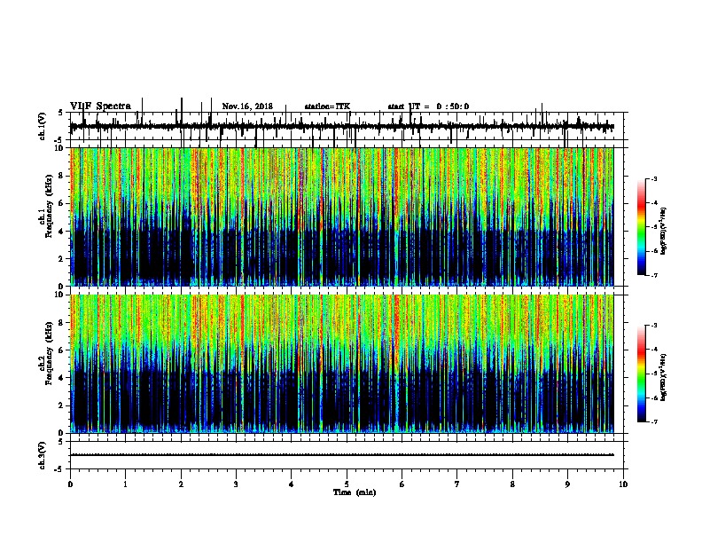This screenshot has height=543, width=702.
Task: Click the ch.1 color bar "log(PSD)" label
Action: tap(663, 231)
